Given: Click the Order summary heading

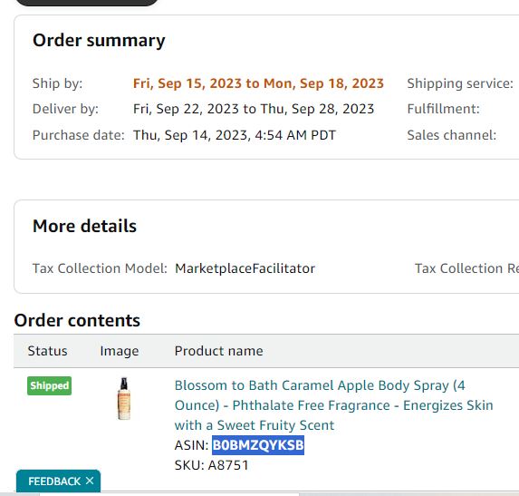Looking at the screenshot, I should tap(99, 41).
